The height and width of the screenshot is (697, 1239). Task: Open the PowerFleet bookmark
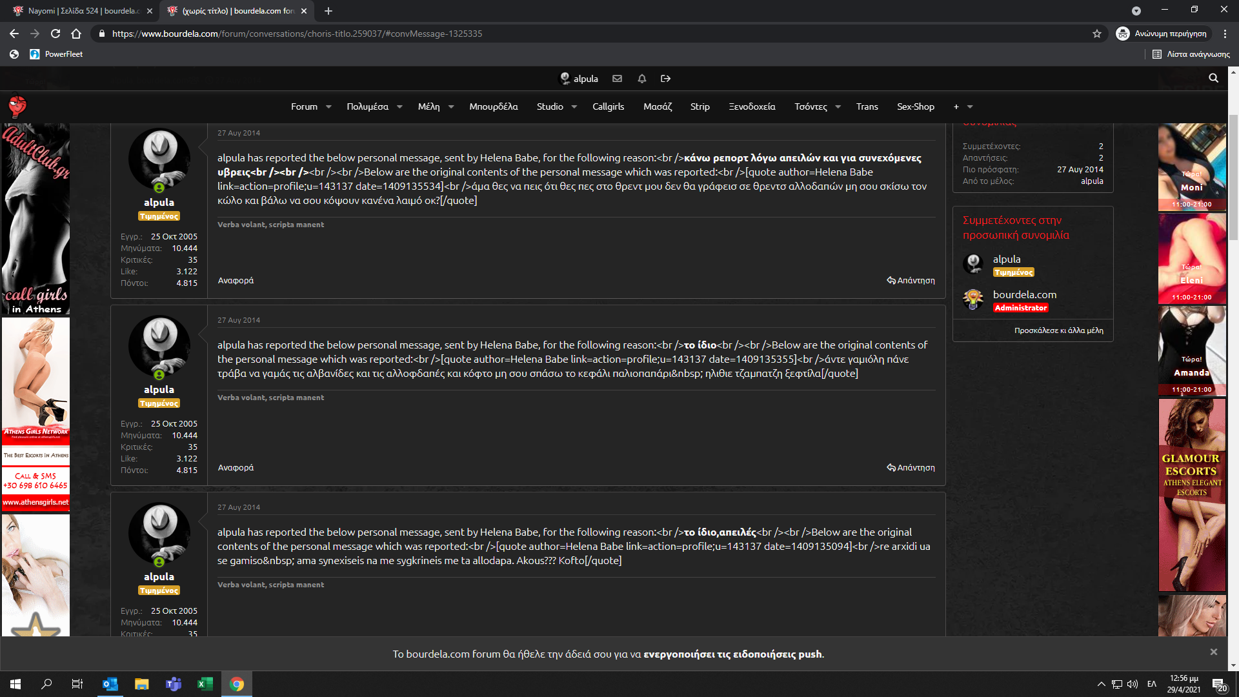56,54
